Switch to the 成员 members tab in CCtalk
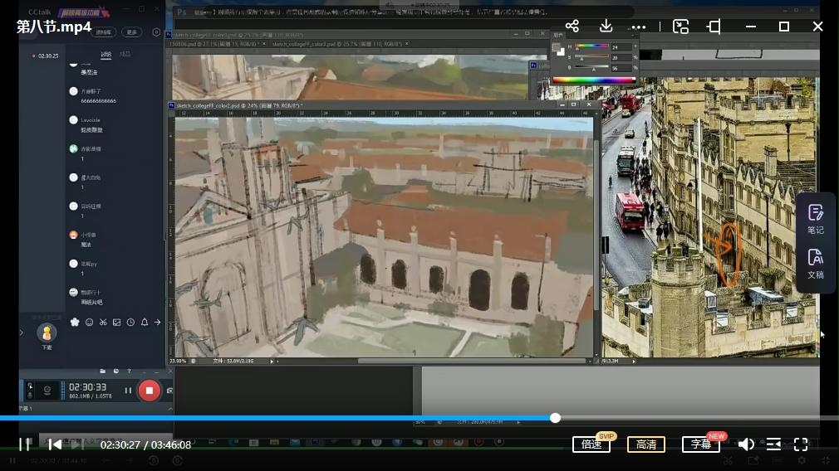This screenshot has width=839, height=471. (x=125, y=54)
